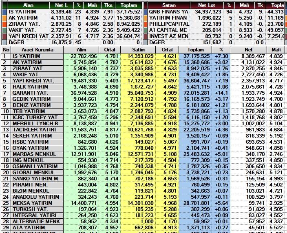Select the IS YATIRIM row in the main table
The width and height of the screenshot is (287, 233).
tap(143, 56)
